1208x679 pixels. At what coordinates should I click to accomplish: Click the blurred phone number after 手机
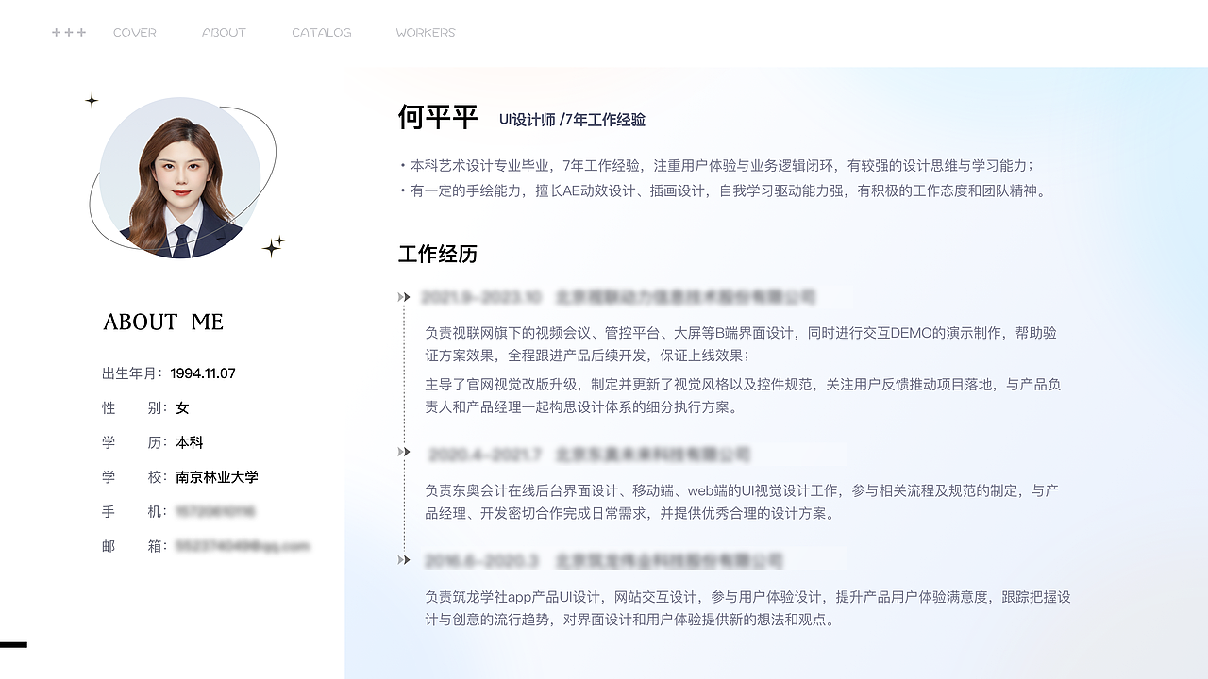tap(215, 511)
